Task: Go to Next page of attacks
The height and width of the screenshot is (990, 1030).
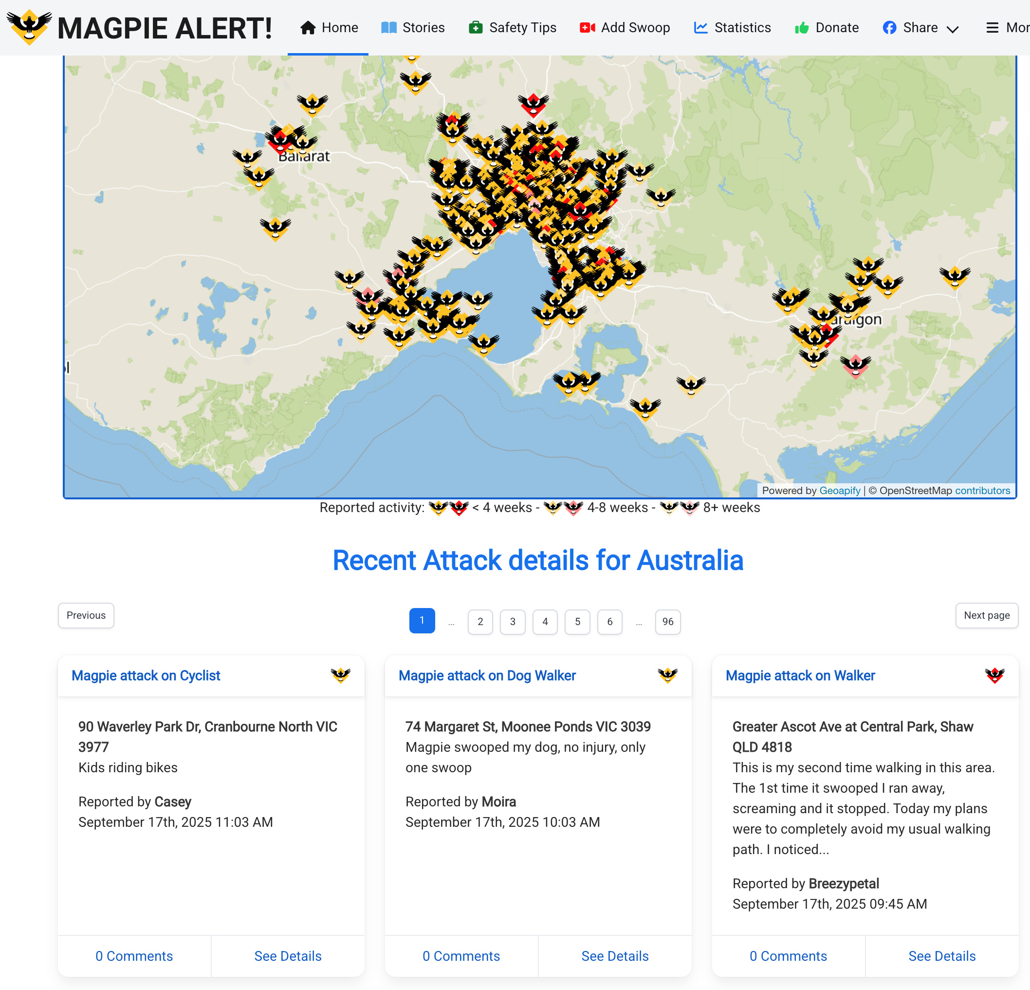Action: click(x=986, y=615)
